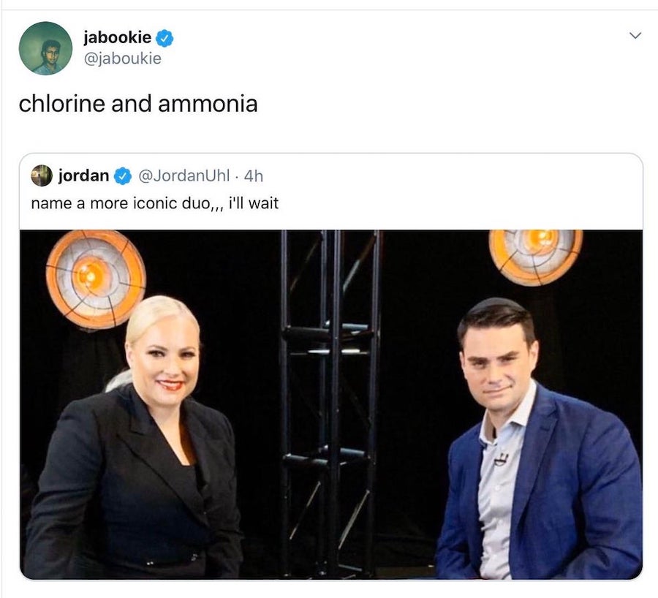Click the lapel microphone on the shirt

pos(501,459)
